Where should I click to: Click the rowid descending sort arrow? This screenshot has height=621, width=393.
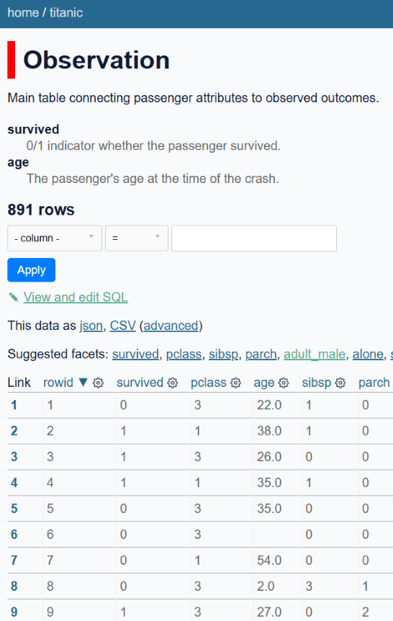pos(83,383)
